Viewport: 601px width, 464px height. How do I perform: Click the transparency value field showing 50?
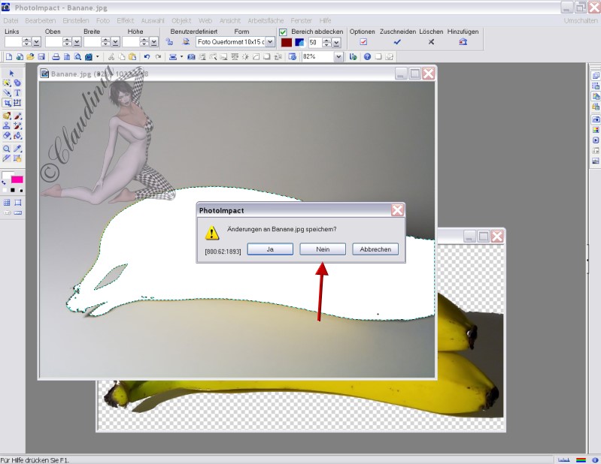pyautogui.click(x=315, y=42)
